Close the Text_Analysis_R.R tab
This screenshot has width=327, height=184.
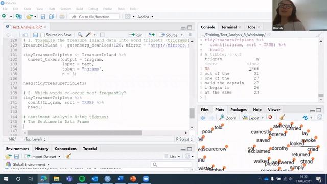[x=45, y=27]
